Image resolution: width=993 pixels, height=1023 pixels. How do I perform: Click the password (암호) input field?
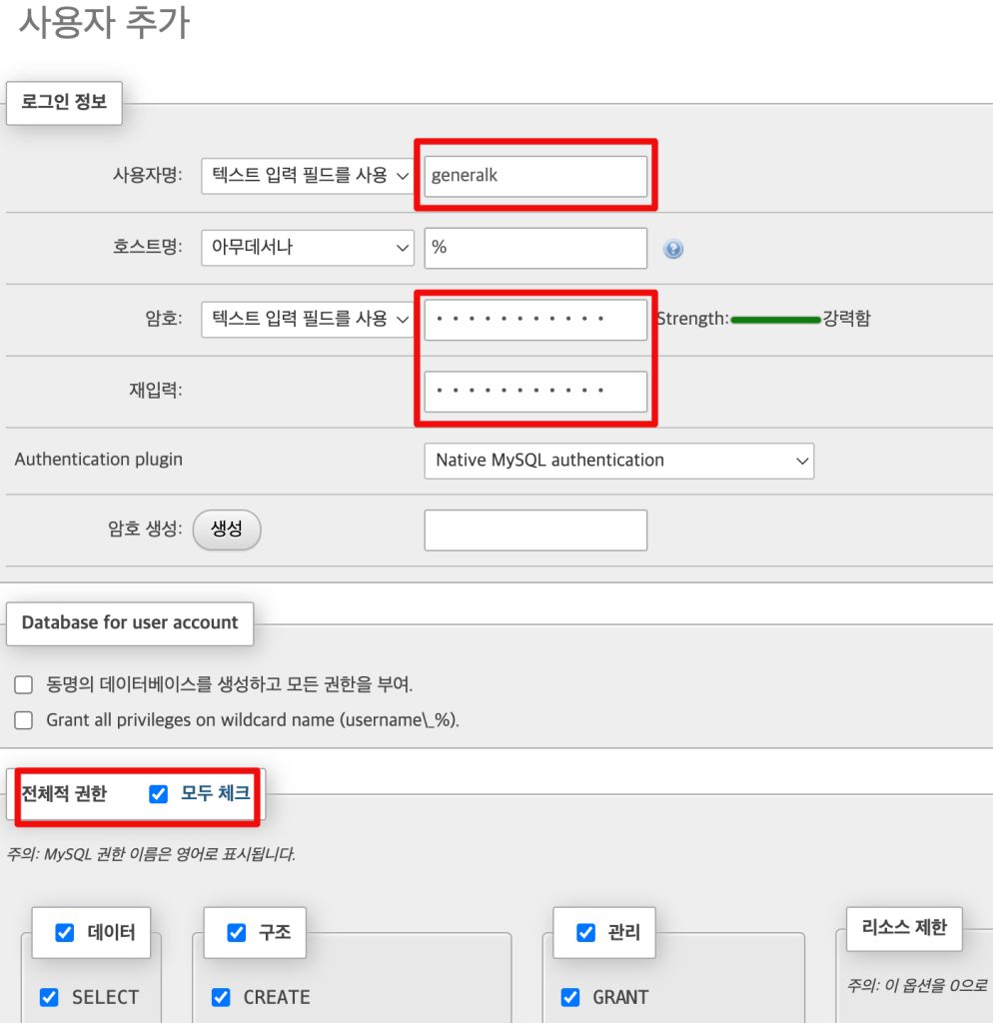(x=535, y=320)
